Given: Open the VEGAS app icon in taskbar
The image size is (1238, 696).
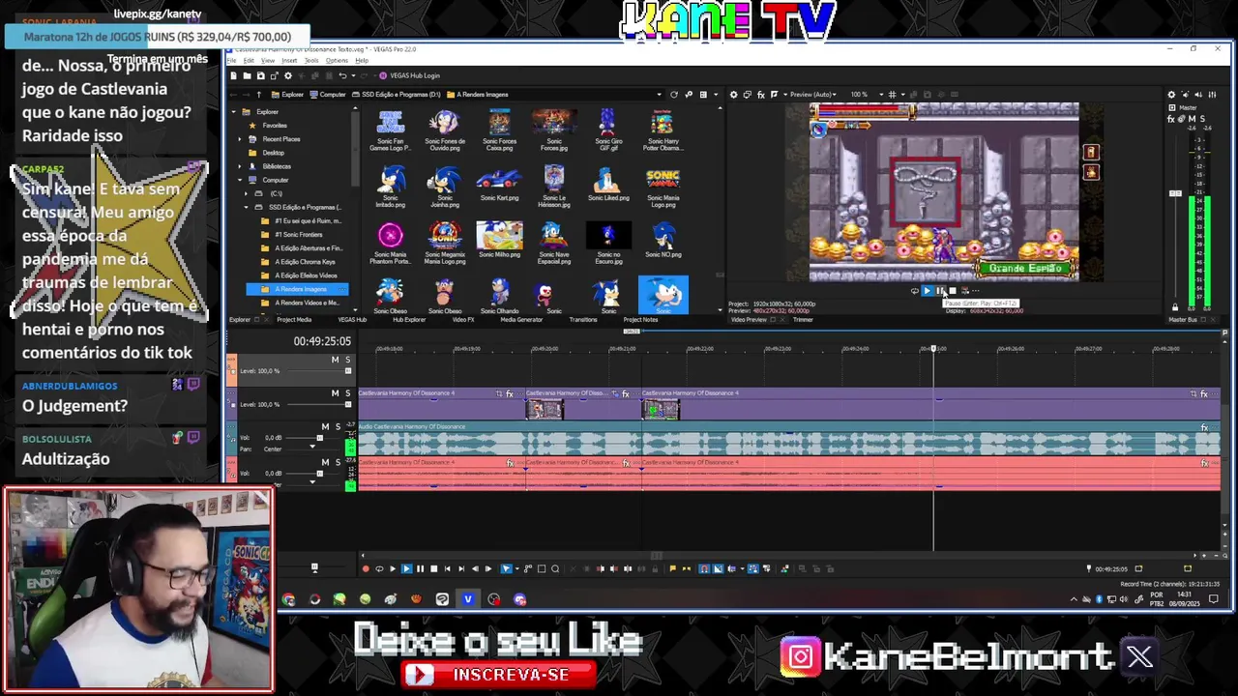Looking at the screenshot, I should (x=468, y=599).
